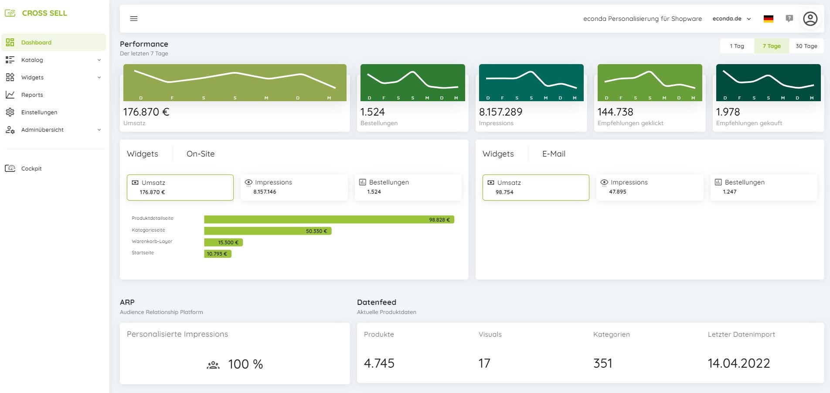Click the Personalisierte Impressions heading

click(177, 334)
